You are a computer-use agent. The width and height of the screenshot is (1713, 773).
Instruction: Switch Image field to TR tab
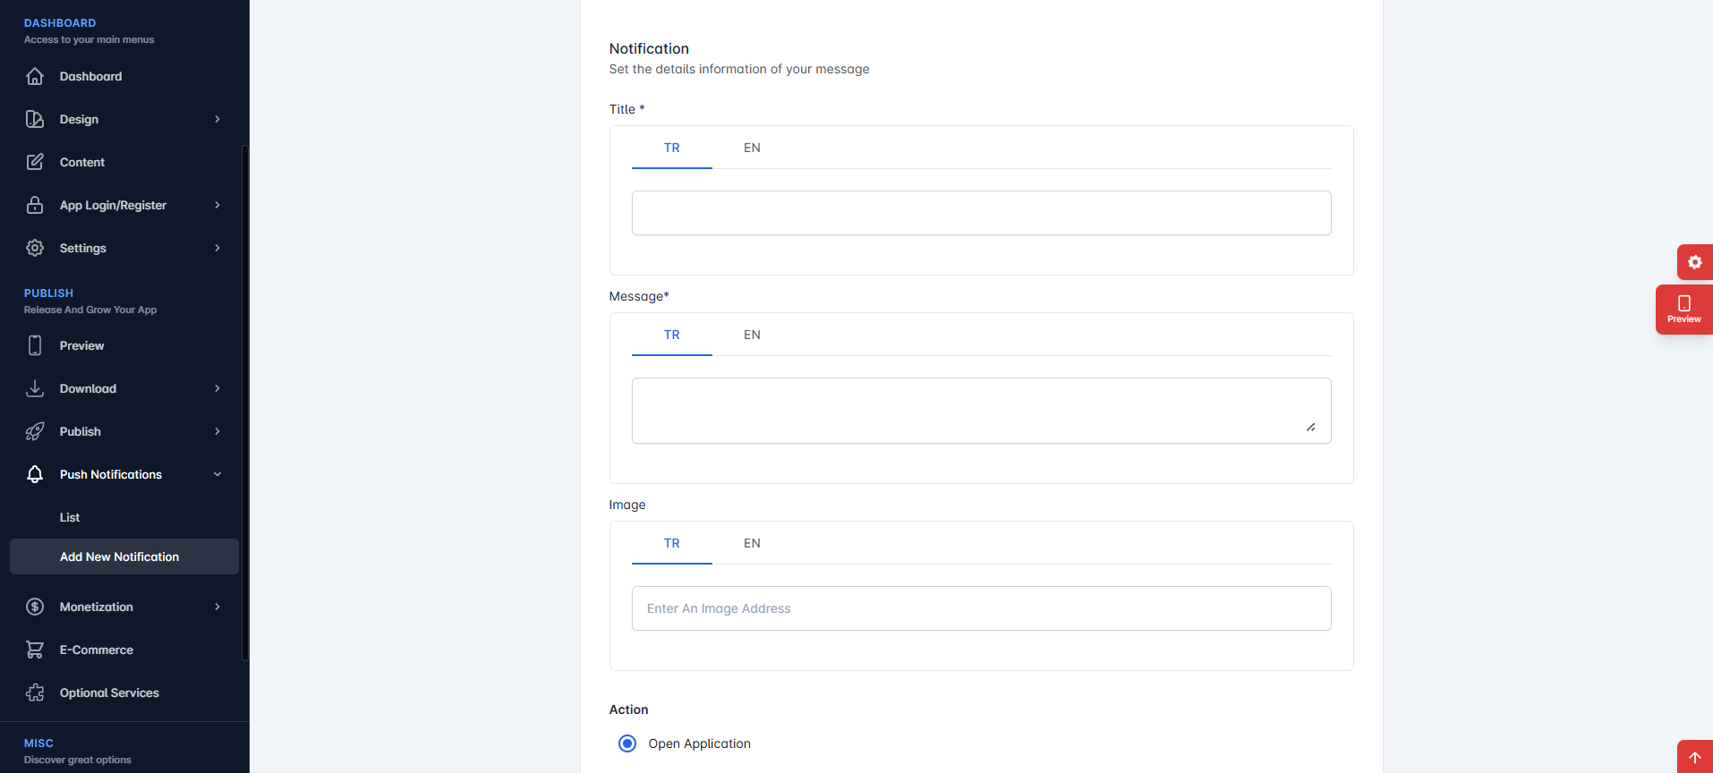(x=672, y=543)
